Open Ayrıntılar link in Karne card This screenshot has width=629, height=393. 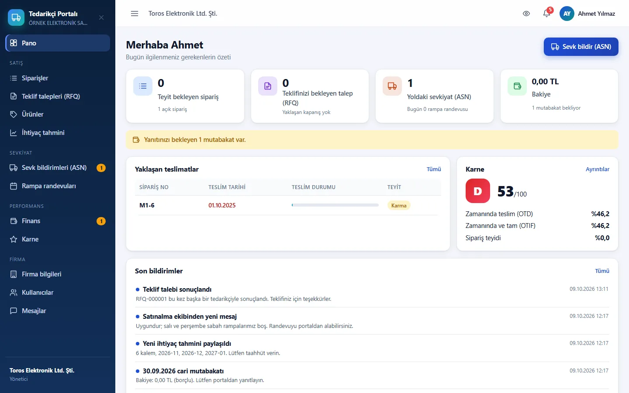[598, 169]
